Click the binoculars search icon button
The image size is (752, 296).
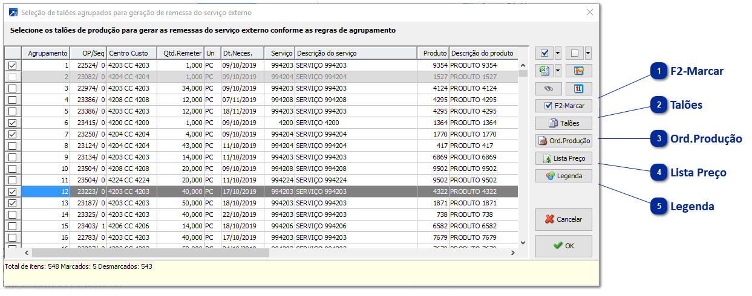coord(549,89)
